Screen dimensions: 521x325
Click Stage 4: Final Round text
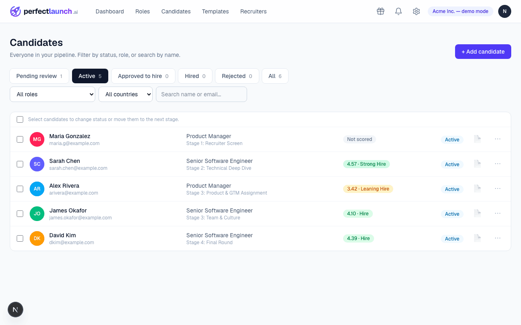[x=210, y=243]
